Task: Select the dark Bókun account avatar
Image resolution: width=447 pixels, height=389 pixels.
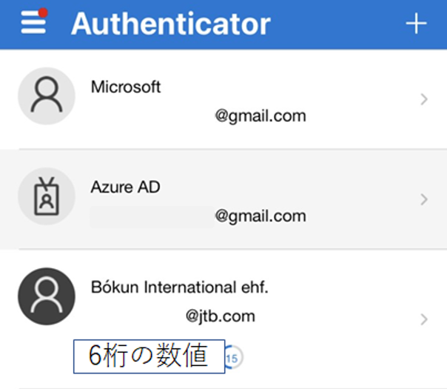Action: pyautogui.click(x=46, y=296)
